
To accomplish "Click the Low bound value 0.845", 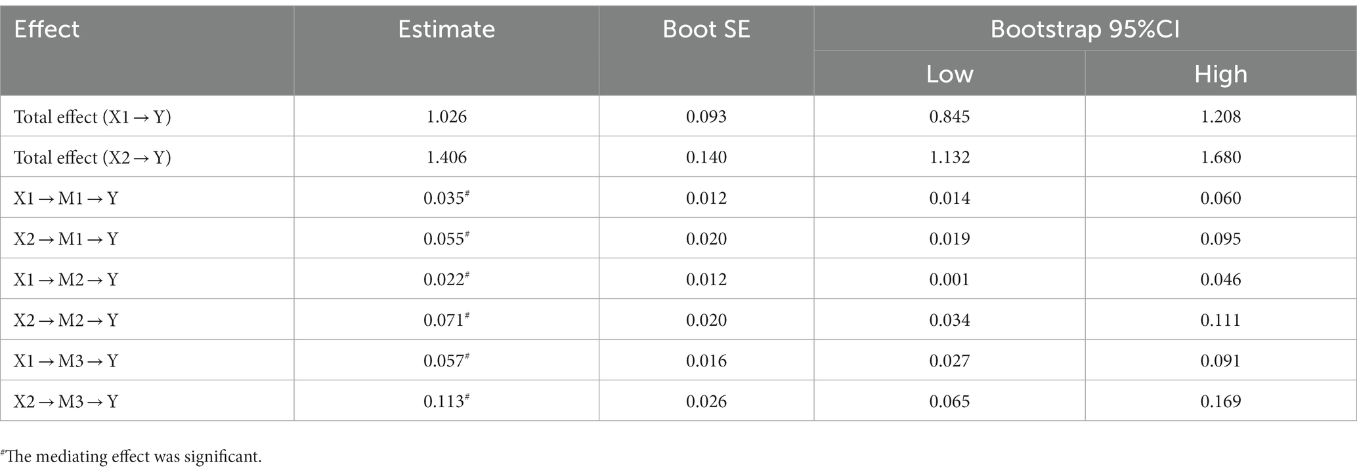I will (949, 117).
